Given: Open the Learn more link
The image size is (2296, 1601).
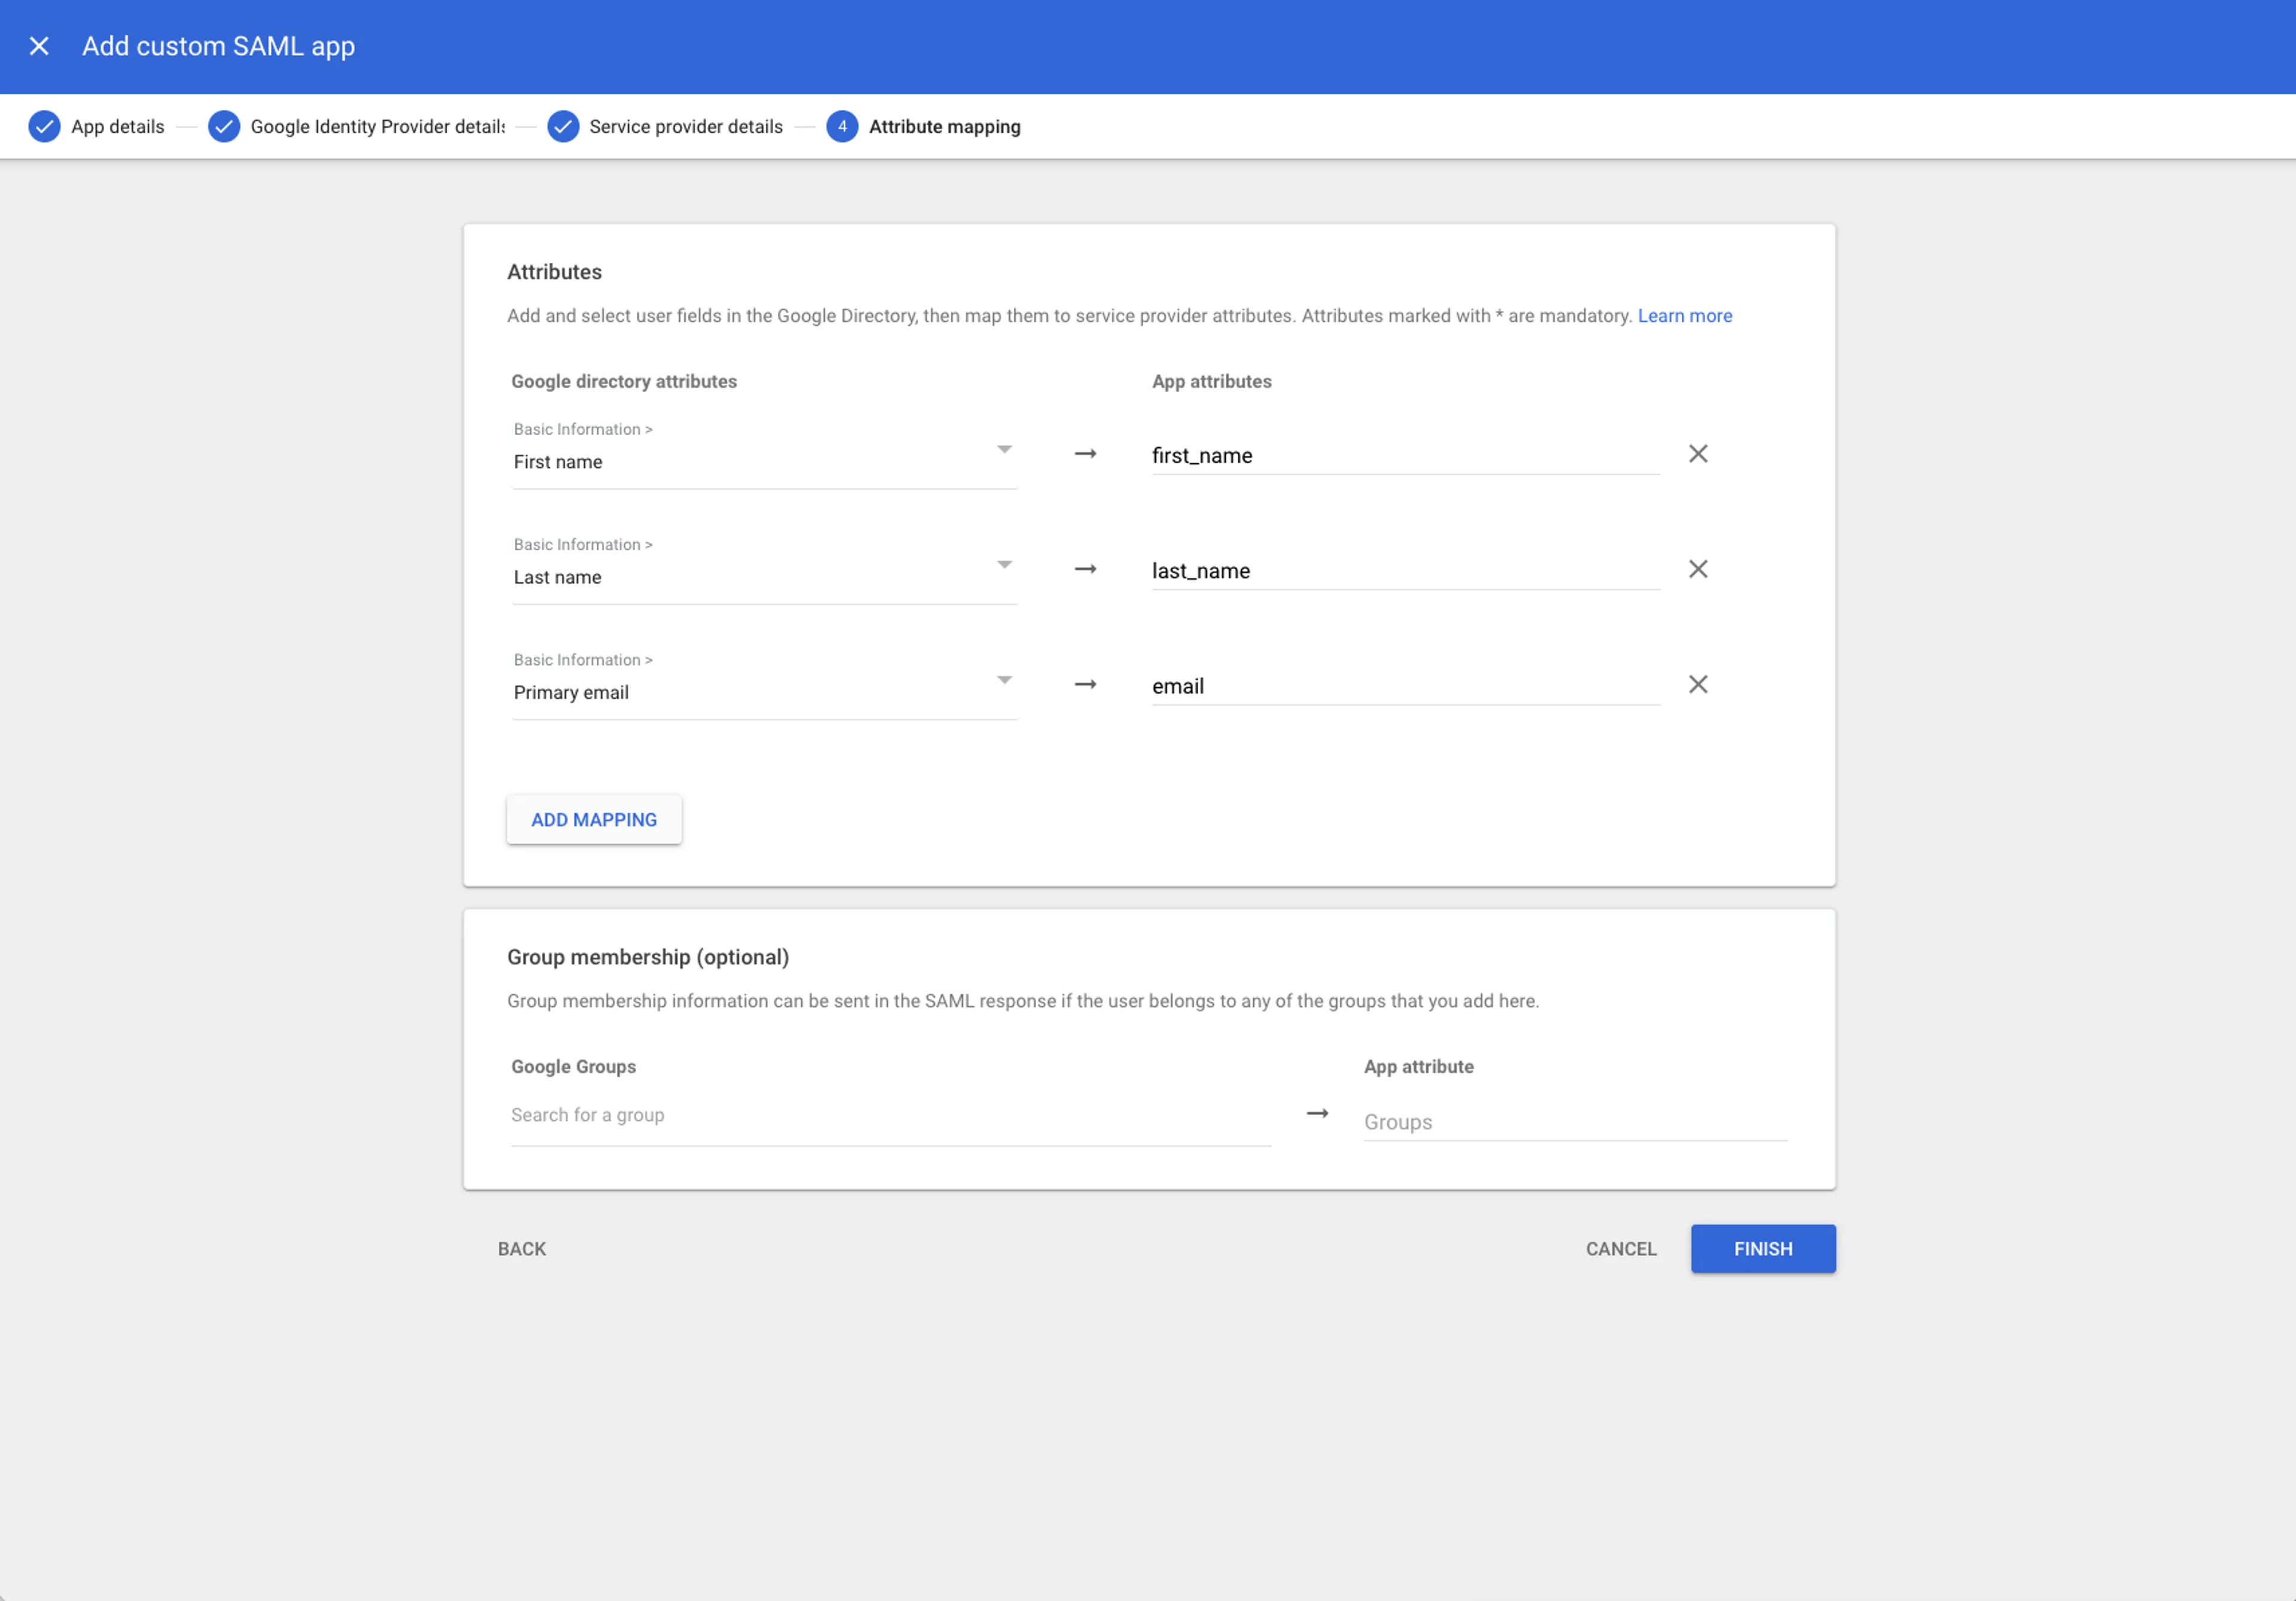Looking at the screenshot, I should coord(1685,315).
